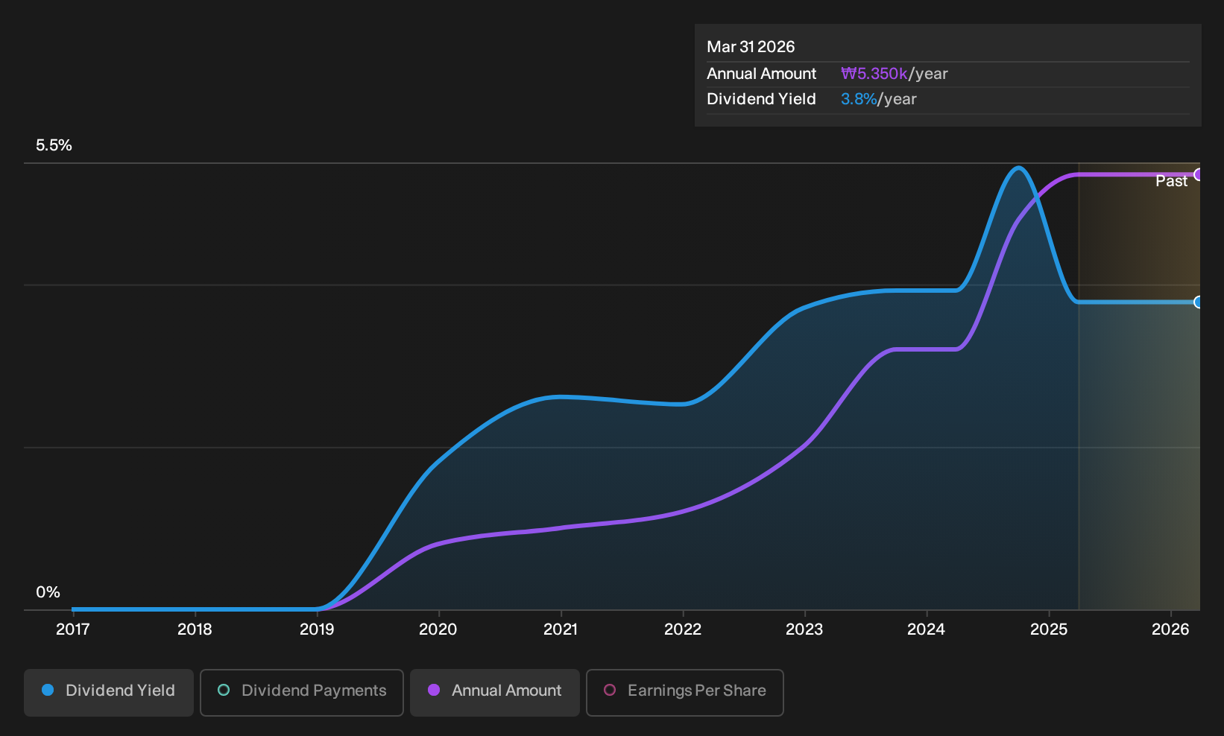The height and width of the screenshot is (736, 1224).
Task: Click the Dividend Yield label in tooltip
Action: tap(761, 99)
